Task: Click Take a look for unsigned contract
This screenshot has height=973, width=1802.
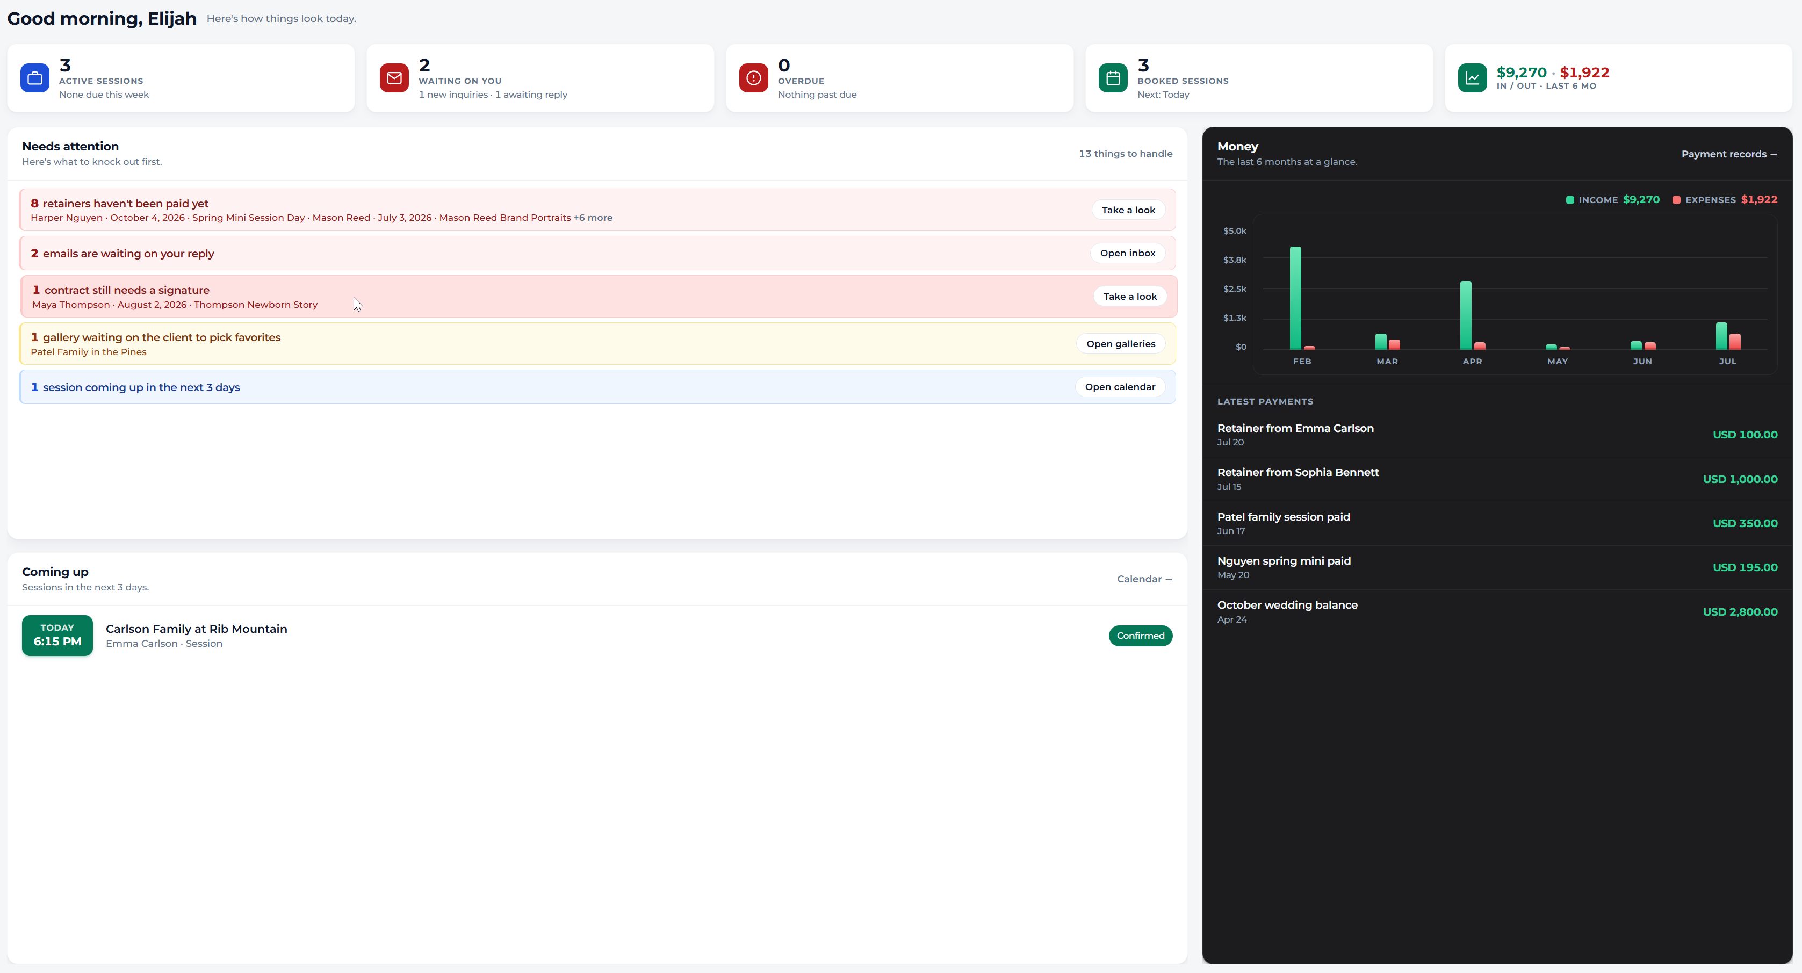Action: pos(1130,297)
